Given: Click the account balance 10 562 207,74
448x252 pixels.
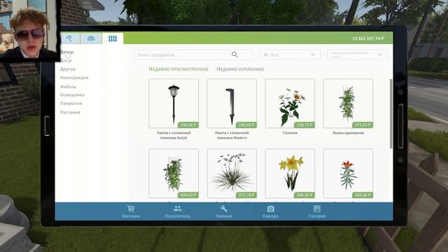Looking at the screenshot, I should (368, 38).
